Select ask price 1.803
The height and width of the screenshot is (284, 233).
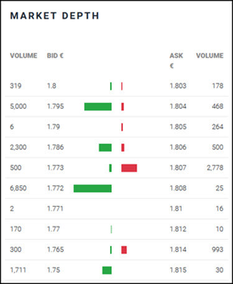click(178, 86)
